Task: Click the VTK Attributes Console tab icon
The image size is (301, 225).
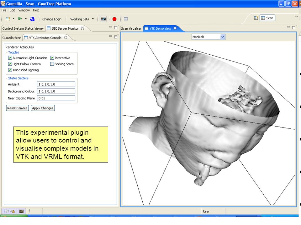Action: click(26, 37)
